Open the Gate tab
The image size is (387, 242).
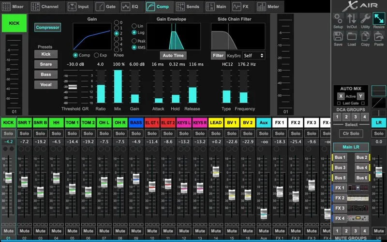[105, 7]
